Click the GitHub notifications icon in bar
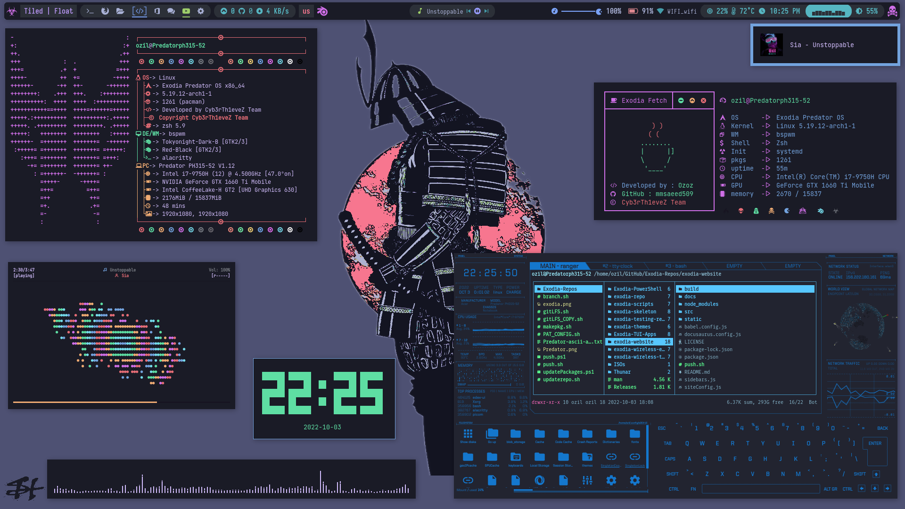 [x=242, y=11]
